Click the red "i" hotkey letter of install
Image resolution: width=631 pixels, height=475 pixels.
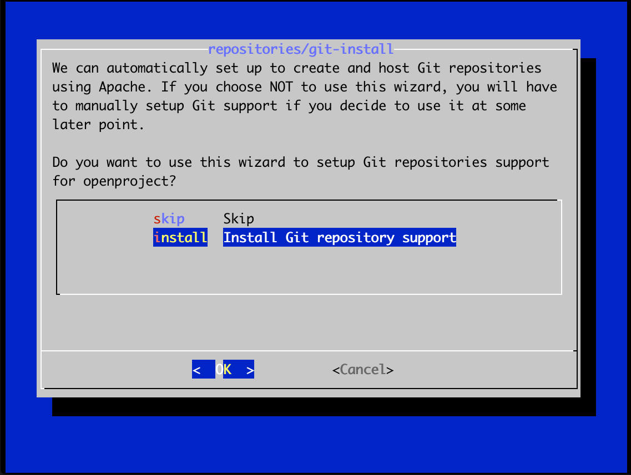point(157,237)
